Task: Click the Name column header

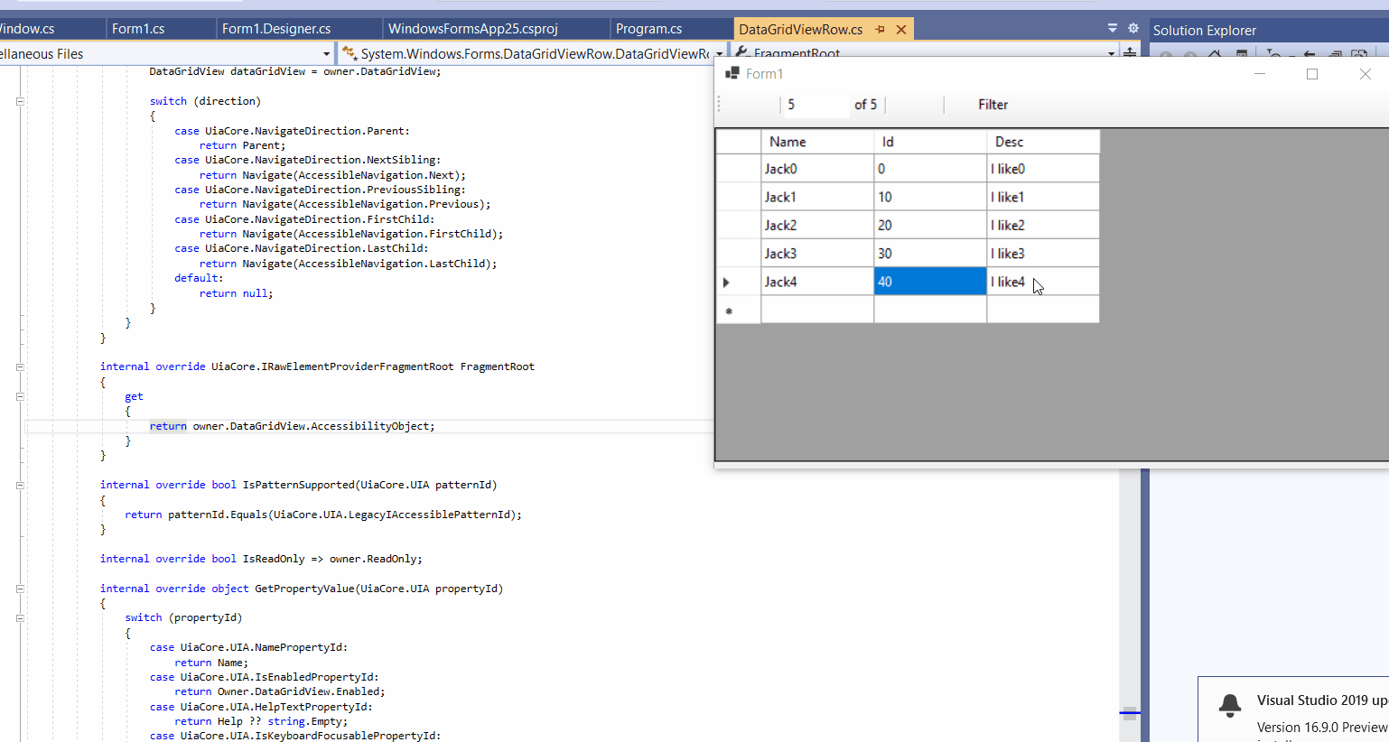Action: pyautogui.click(x=817, y=142)
